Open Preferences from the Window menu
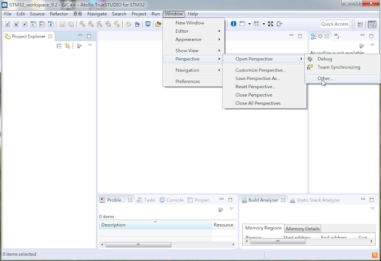The height and width of the screenshot is (261, 381). [x=193, y=81]
